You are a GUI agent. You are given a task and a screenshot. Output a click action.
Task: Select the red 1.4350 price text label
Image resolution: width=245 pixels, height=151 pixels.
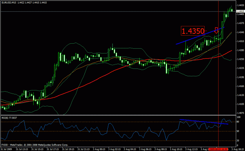click(x=193, y=31)
